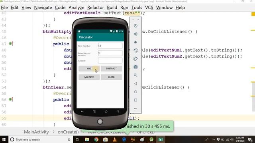The image size is (255, 143).
Task: Open Microsoft Store from the taskbar
Action: pos(105,139)
